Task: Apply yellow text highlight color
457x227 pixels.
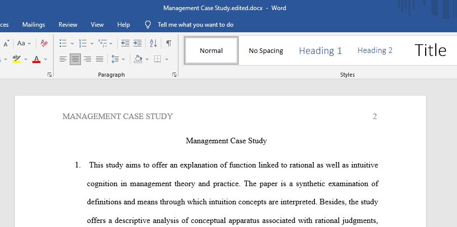Action: (17, 59)
